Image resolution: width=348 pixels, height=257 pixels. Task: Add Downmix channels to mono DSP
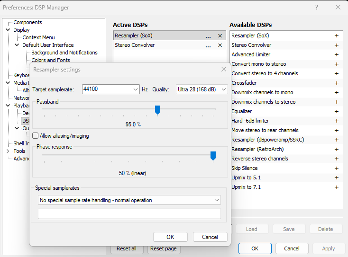pos(337,93)
